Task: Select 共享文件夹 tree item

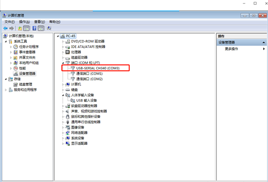Action: point(27,57)
